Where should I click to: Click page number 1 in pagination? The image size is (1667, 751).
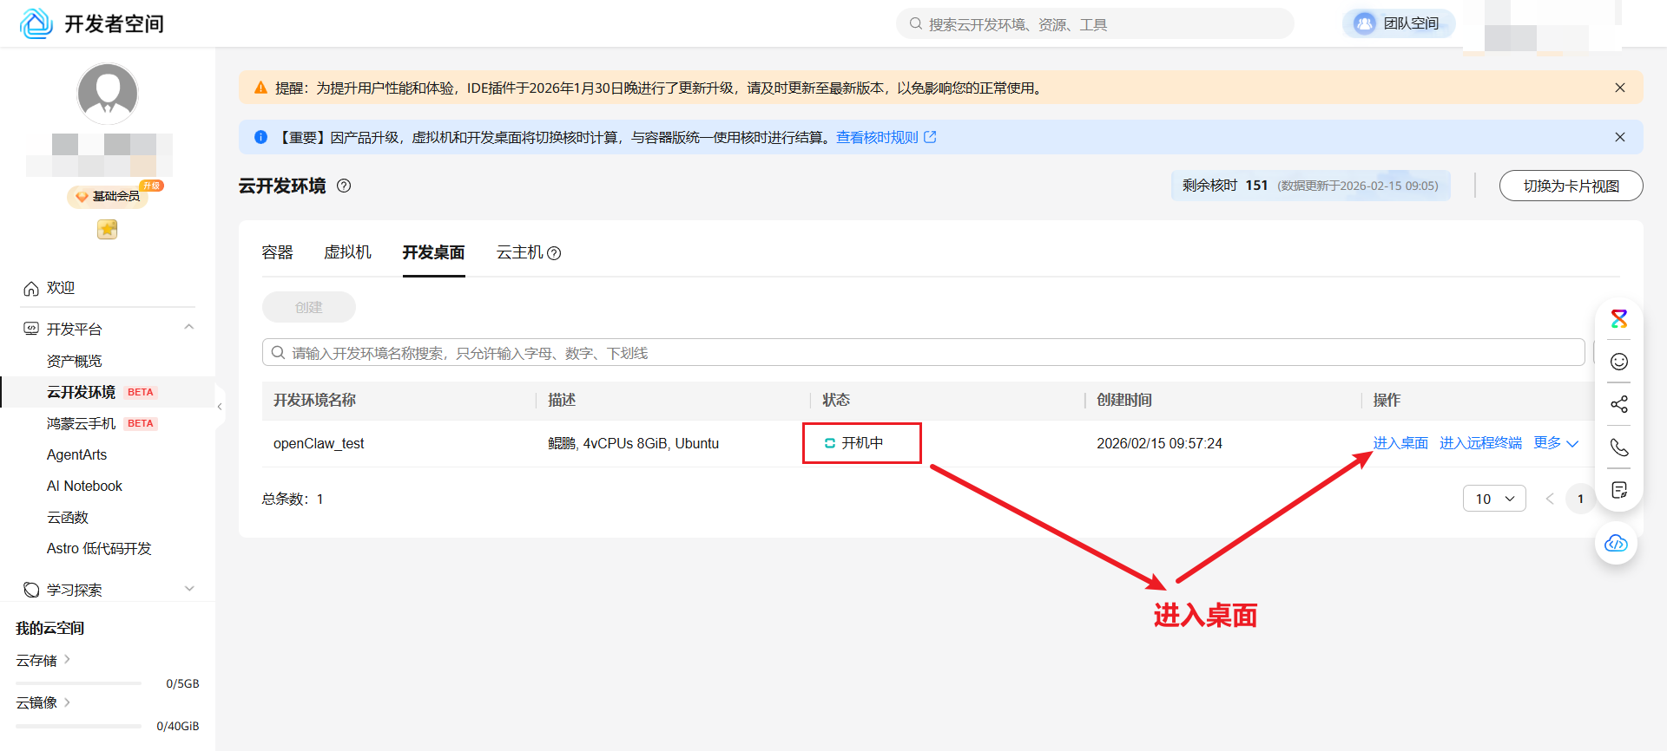pyautogui.click(x=1580, y=499)
